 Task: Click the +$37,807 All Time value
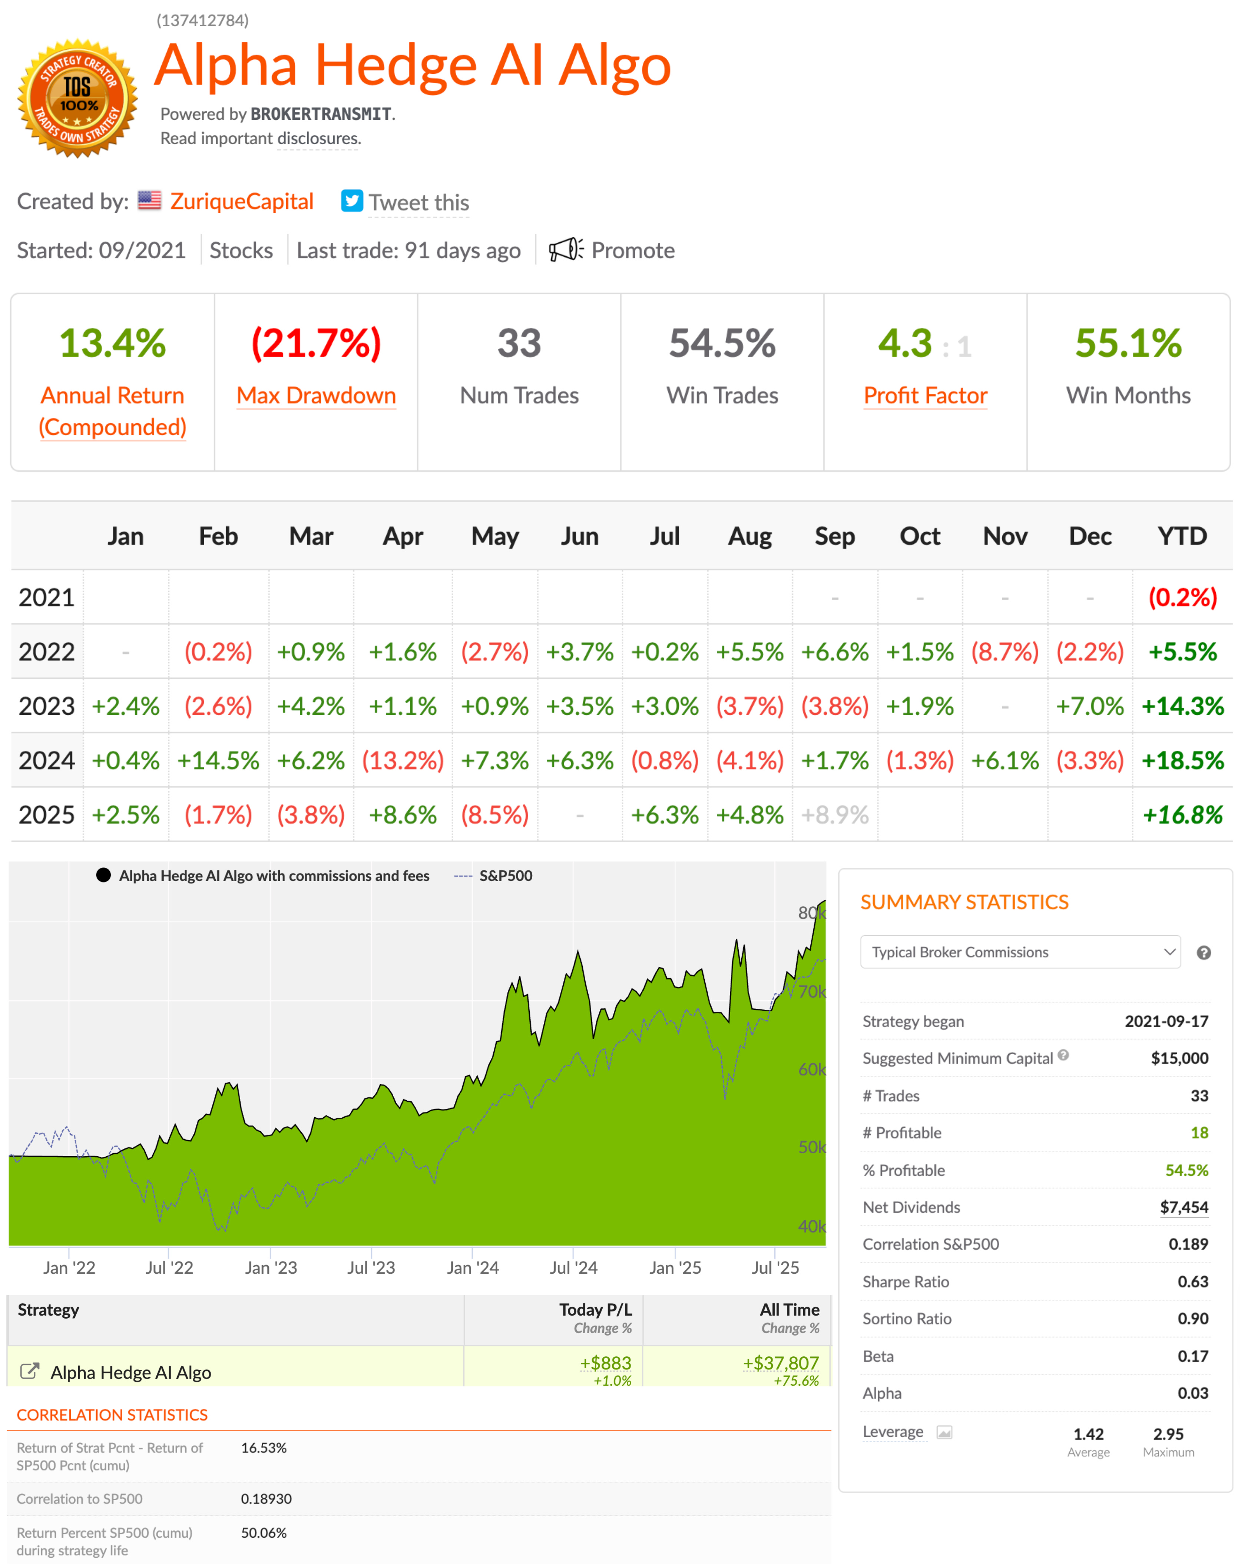[780, 1363]
